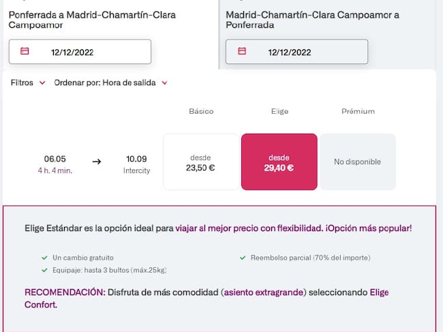The height and width of the screenshot is (332, 443).
Task: Expand the Filtros dropdown
Action: click(28, 82)
